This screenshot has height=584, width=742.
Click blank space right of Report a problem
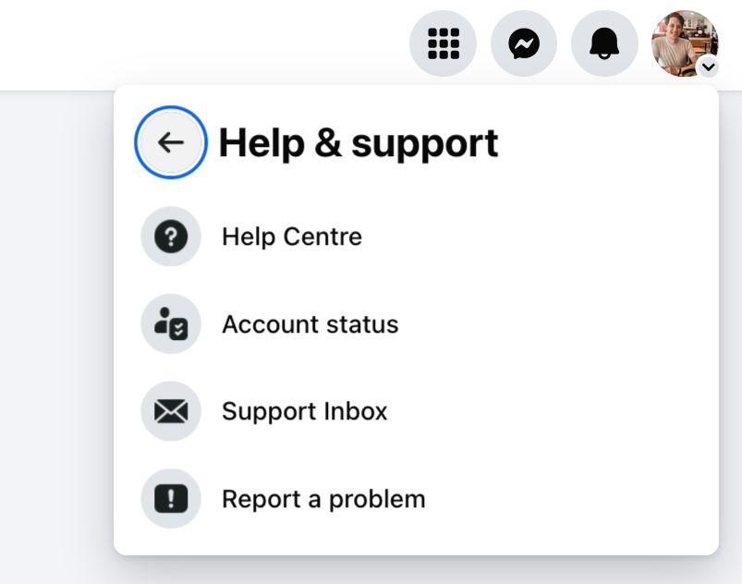568,499
